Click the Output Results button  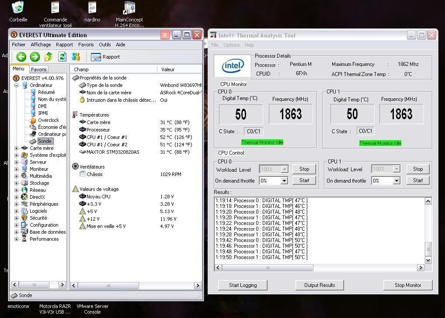click(320, 285)
